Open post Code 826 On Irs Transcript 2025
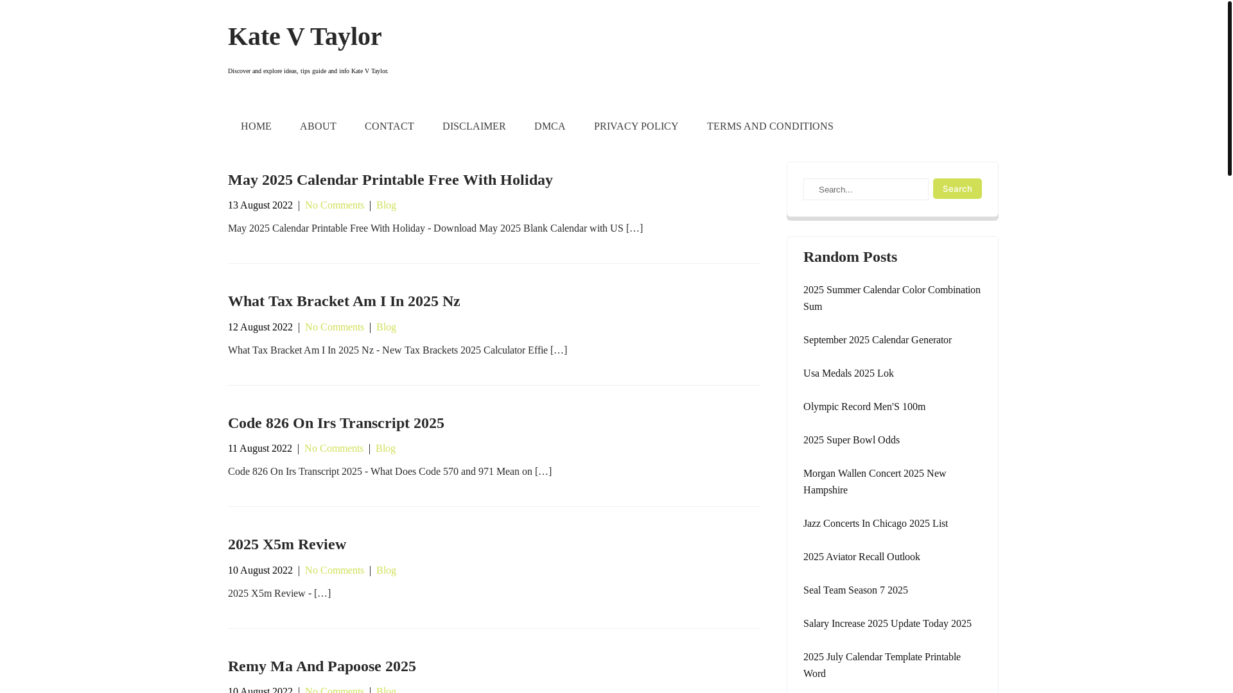Screen dimensions: 1233x693 click(x=336, y=423)
